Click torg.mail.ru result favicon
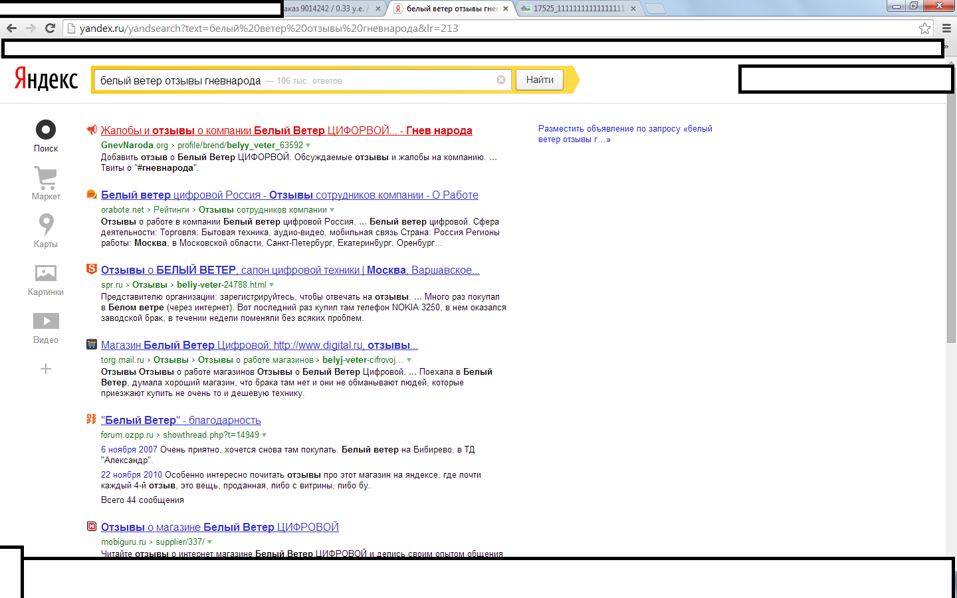The height and width of the screenshot is (598, 957). pyautogui.click(x=92, y=344)
